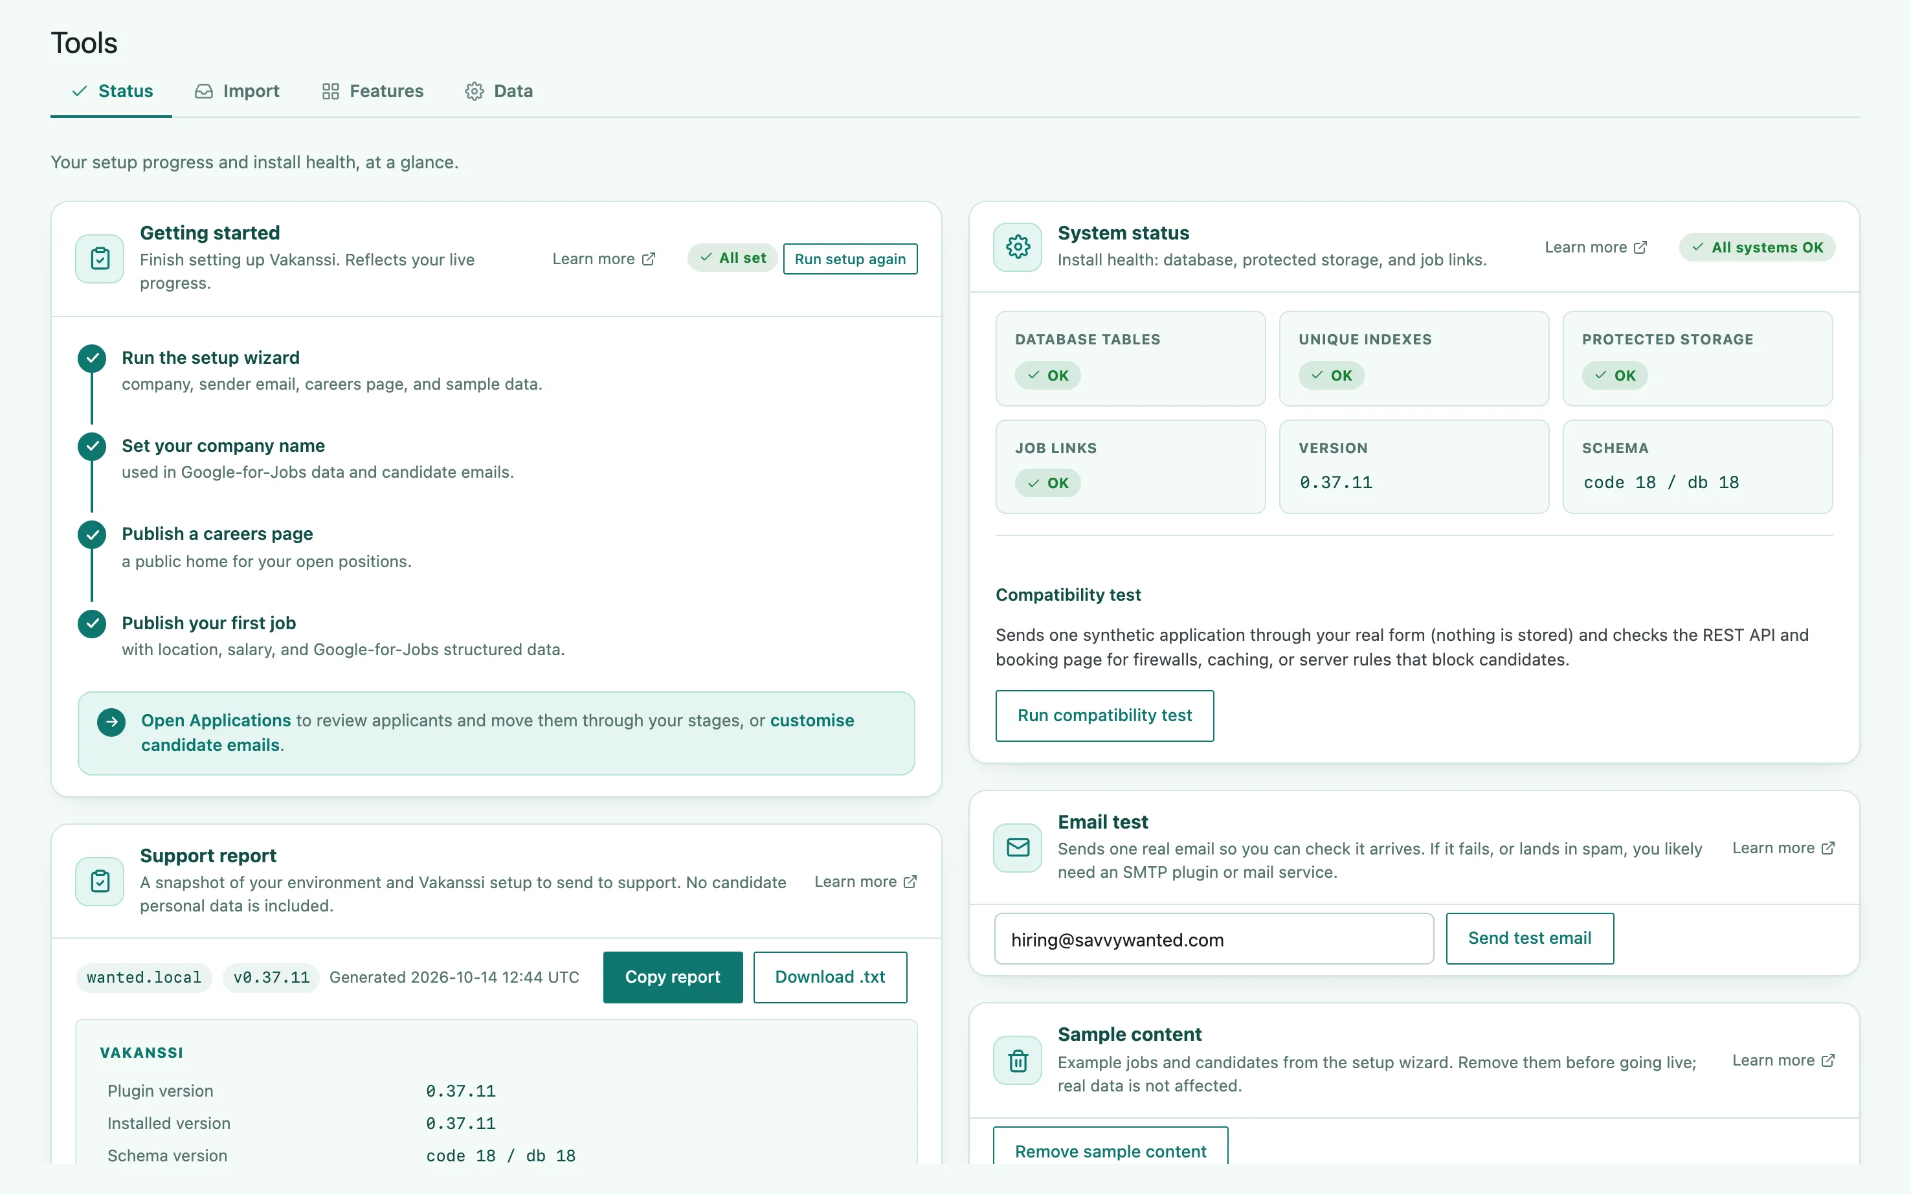This screenshot has width=1911, height=1195.
Task: Click the All systems OK badge
Action: coord(1758,247)
